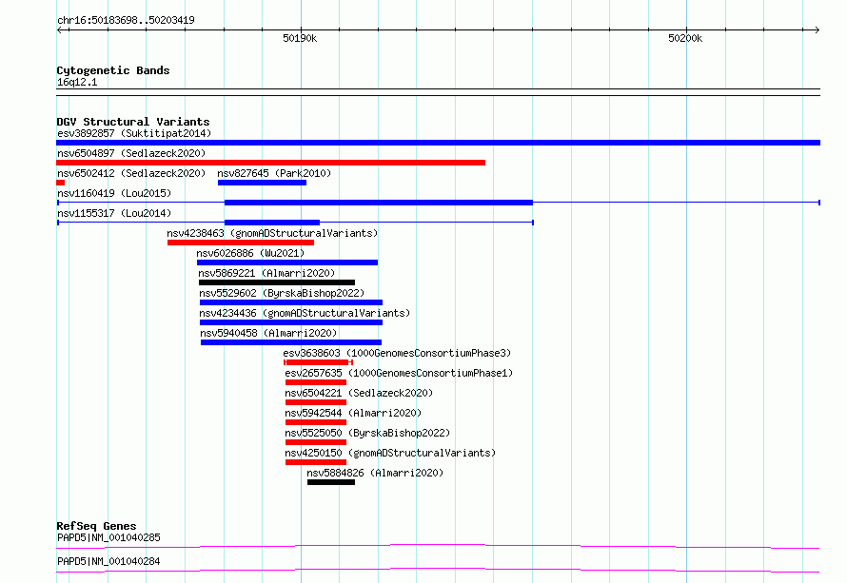Click blue nsv827645 variant bar
847x583 pixels.
[262, 183]
